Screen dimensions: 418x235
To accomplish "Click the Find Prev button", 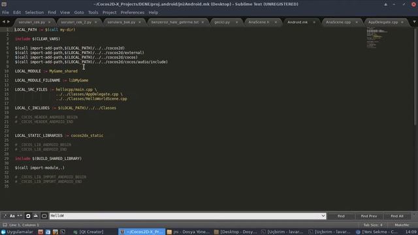I will (x=368, y=216).
